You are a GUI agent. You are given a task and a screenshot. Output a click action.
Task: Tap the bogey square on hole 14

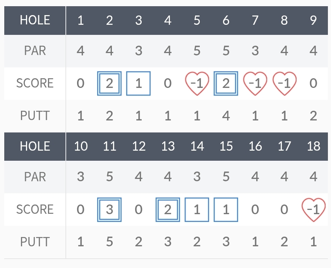pyautogui.click(x=197, y=210)
